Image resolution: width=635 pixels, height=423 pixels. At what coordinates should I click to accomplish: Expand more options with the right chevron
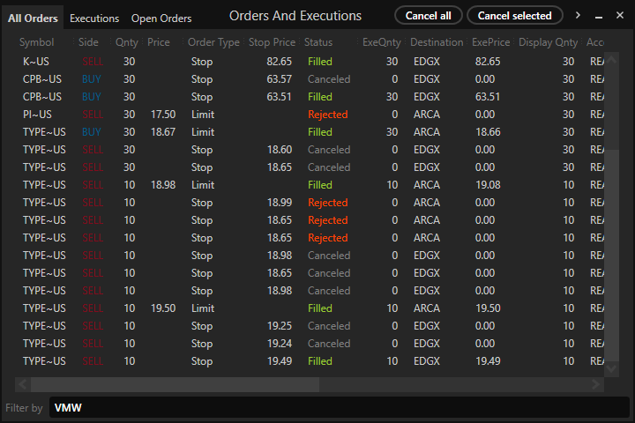[578, 15]
